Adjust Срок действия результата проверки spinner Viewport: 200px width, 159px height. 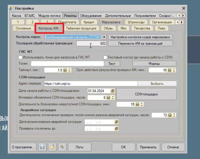(x=174, y=70)
